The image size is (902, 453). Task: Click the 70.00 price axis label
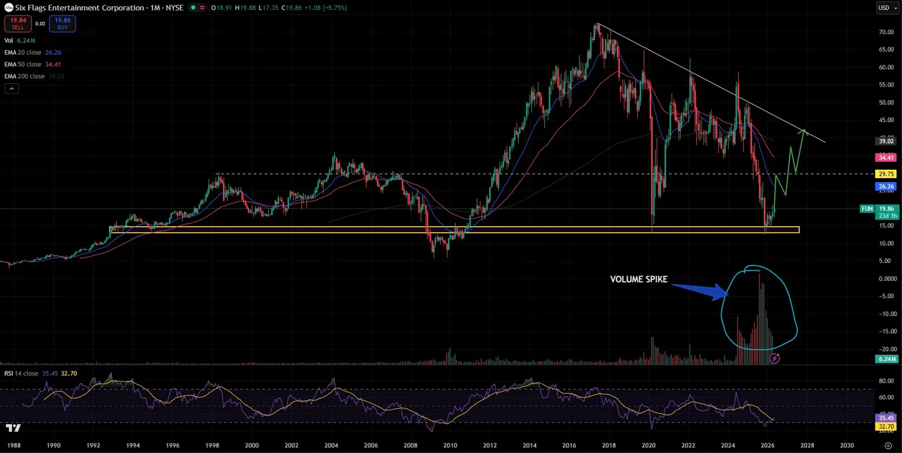coord(887,32)
